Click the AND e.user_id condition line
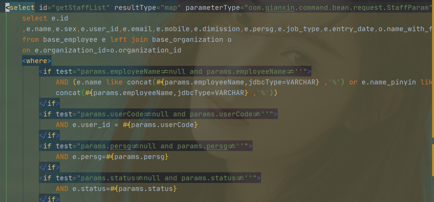The image size is (434, 202). (x=127, y=125)
